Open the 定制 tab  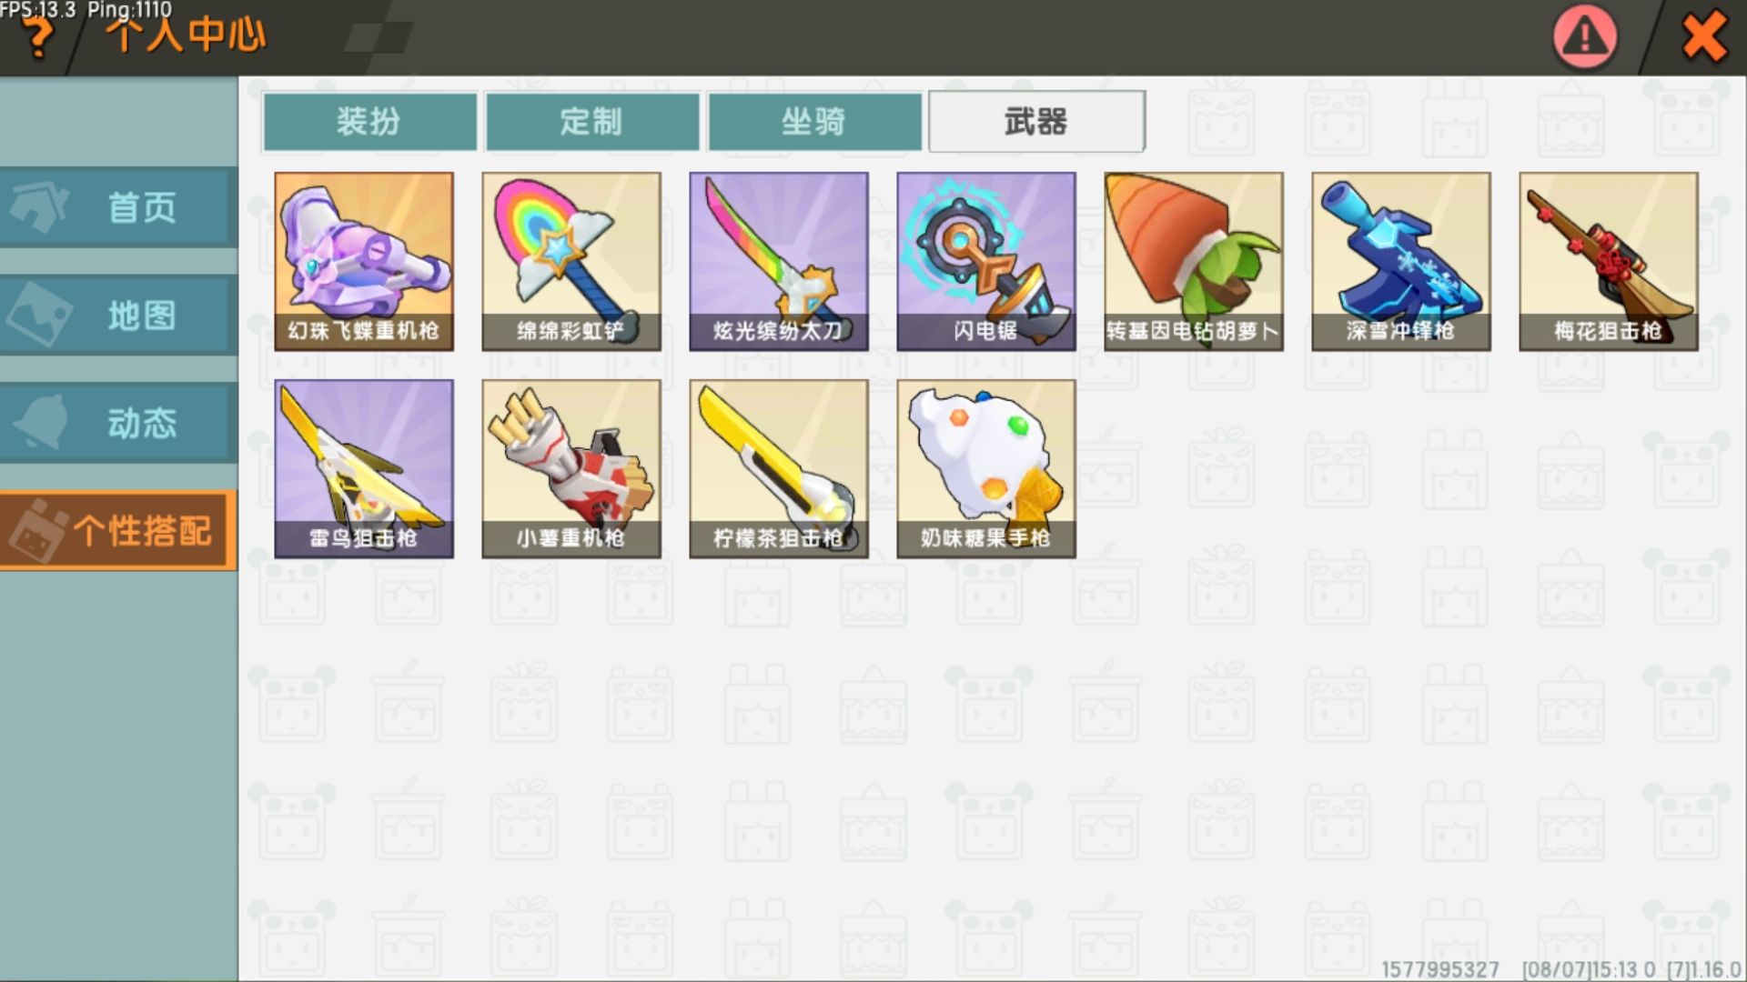pos(592,121)
